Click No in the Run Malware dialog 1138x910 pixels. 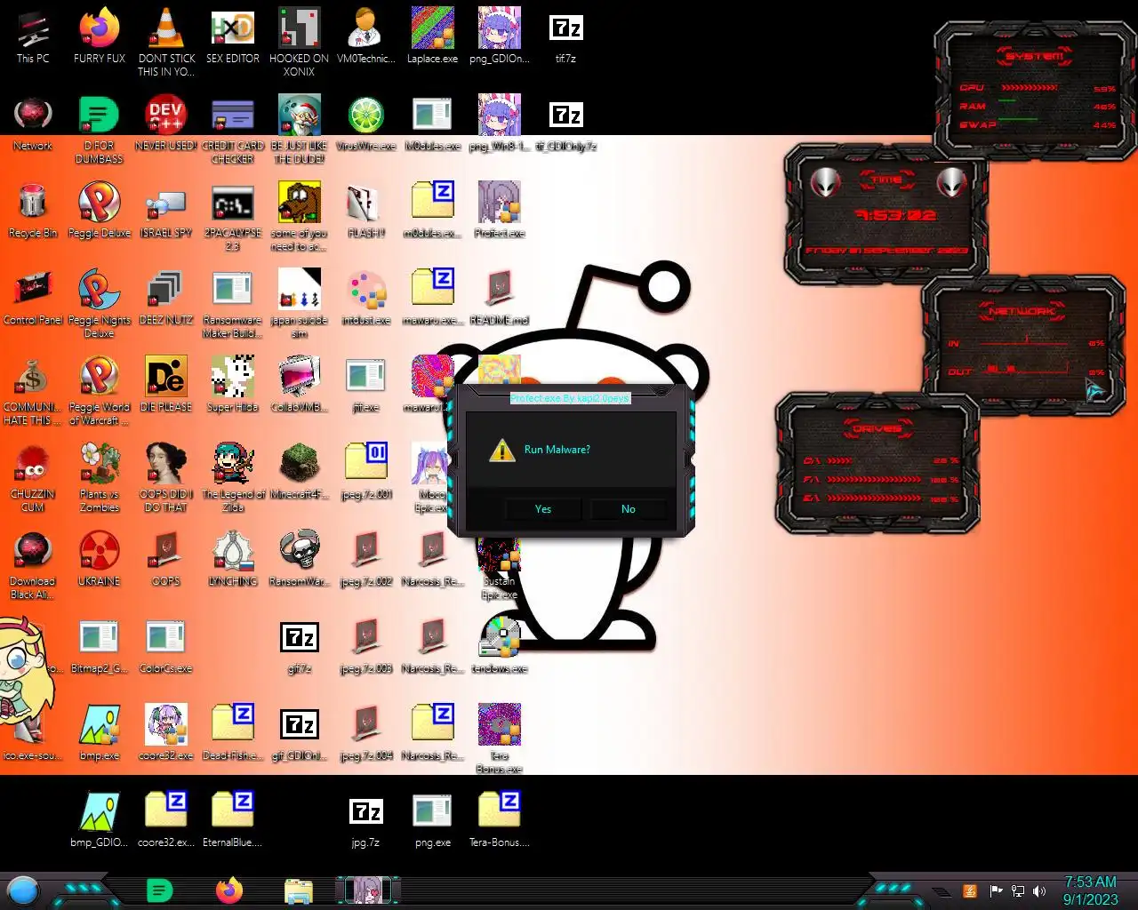629,509
